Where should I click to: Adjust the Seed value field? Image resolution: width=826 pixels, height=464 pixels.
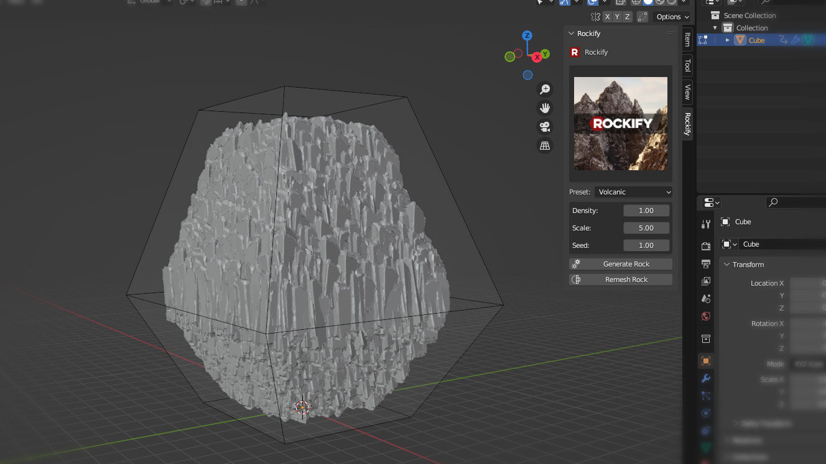click(x=647, y=245)
